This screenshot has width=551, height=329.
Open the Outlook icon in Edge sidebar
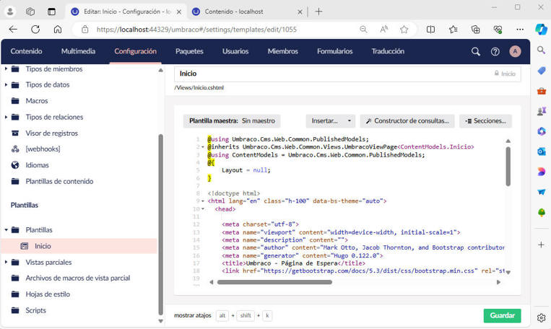(x=541, y=152)
